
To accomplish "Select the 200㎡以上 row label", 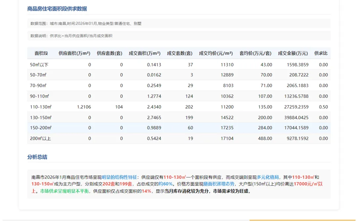I will (41, 139).
